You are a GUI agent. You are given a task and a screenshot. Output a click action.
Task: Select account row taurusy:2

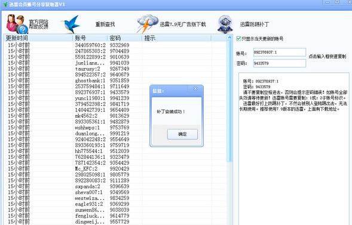tap(115, 69)
